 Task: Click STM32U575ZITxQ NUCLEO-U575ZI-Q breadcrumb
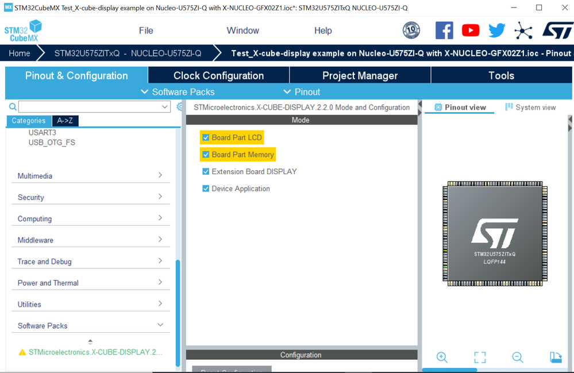pyautogui.click(x=128, y=53)
